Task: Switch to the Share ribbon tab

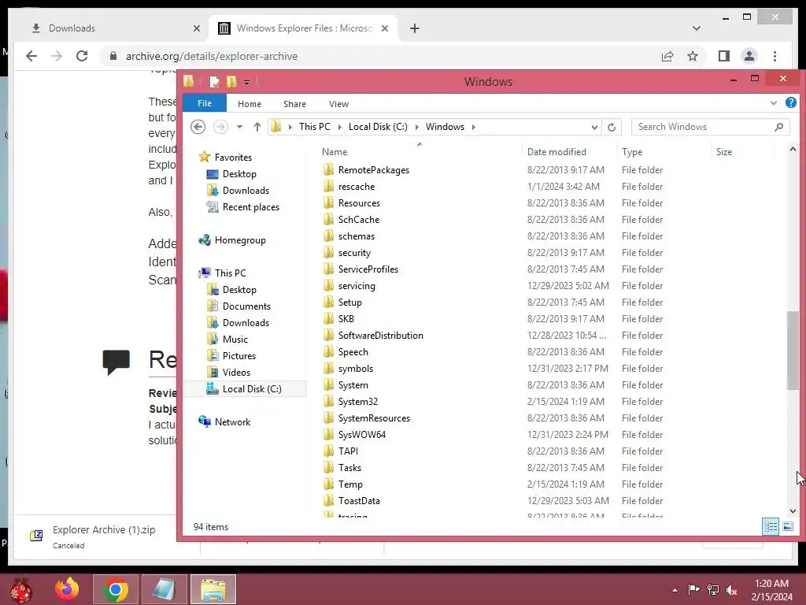Action: pyautogui.click(x=294, y=104)
